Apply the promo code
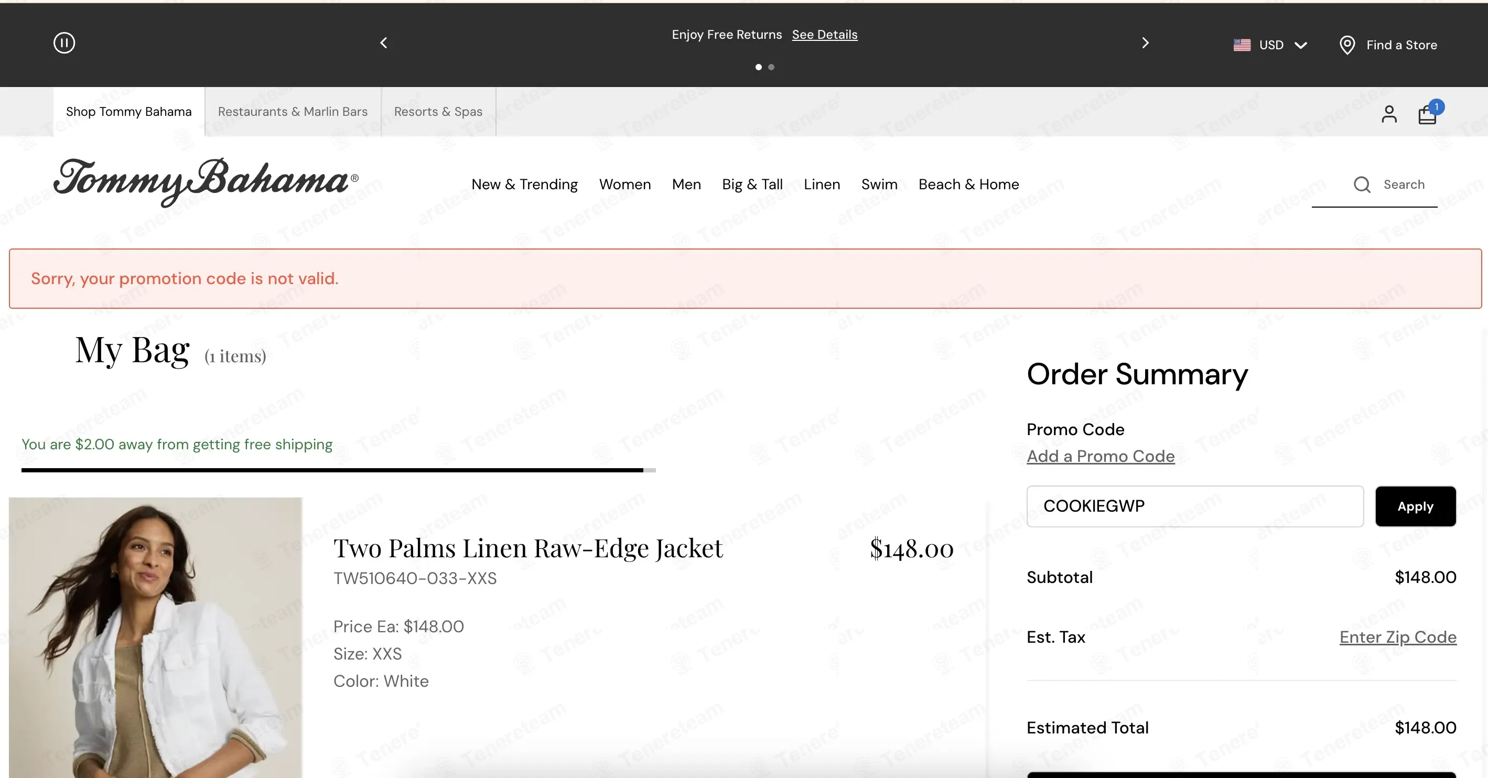The image size is (1488, 778). [x=1415, y=506]
